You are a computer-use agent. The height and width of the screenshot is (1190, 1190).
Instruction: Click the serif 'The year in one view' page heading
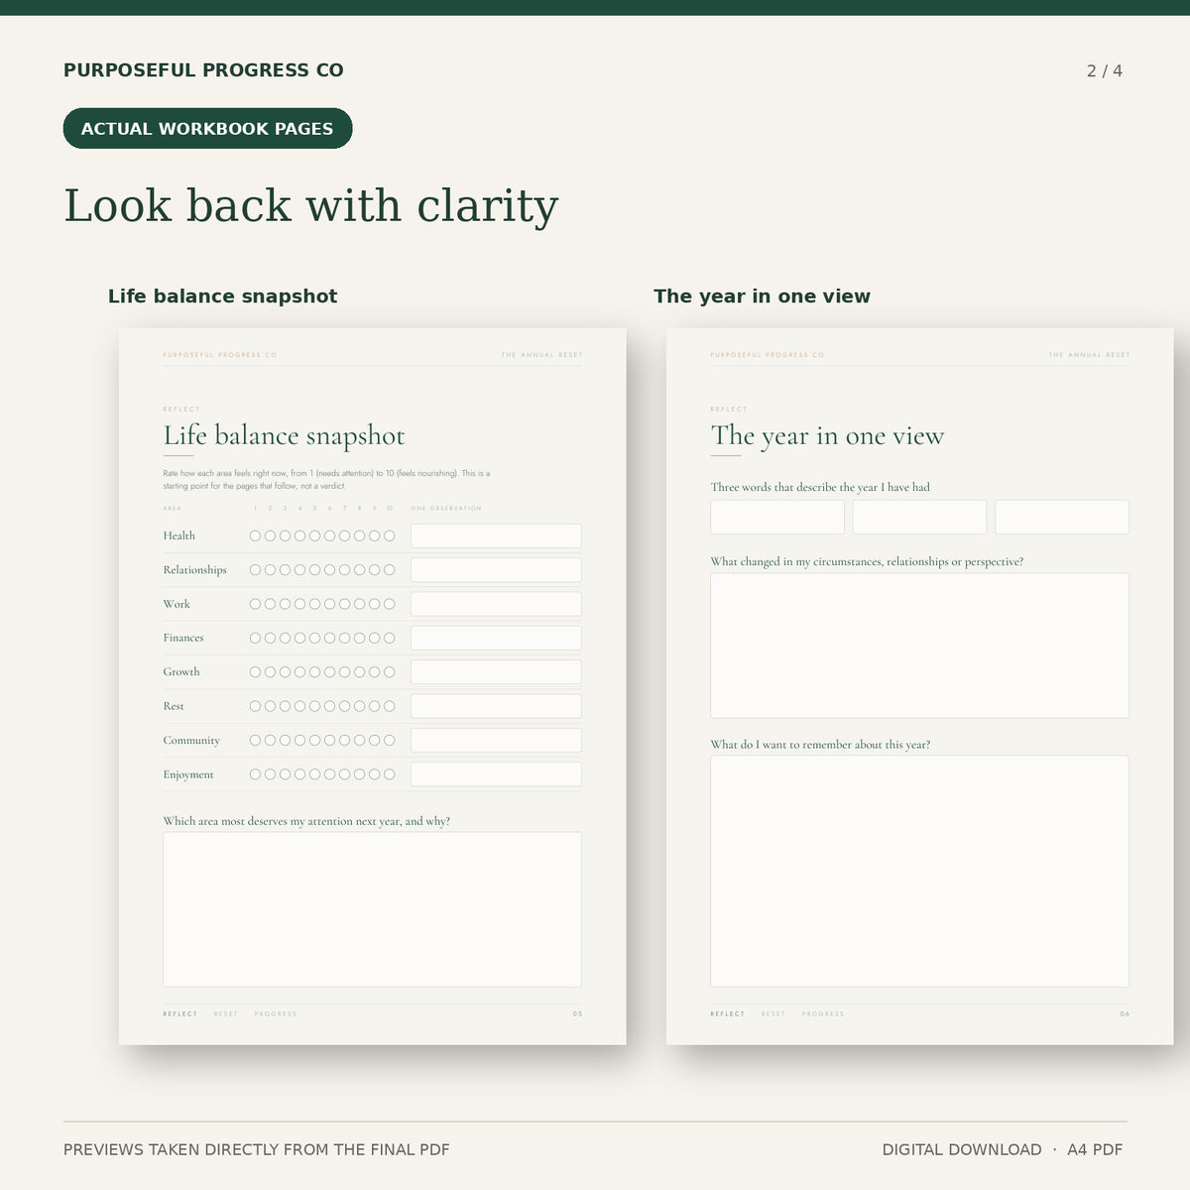pyautogui.click(x=827, y=436)
